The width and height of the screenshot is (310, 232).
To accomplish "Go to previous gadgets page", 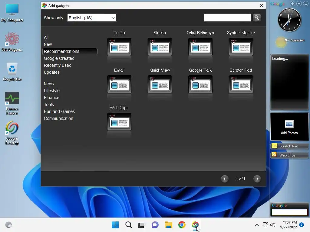I will (225, 179).
